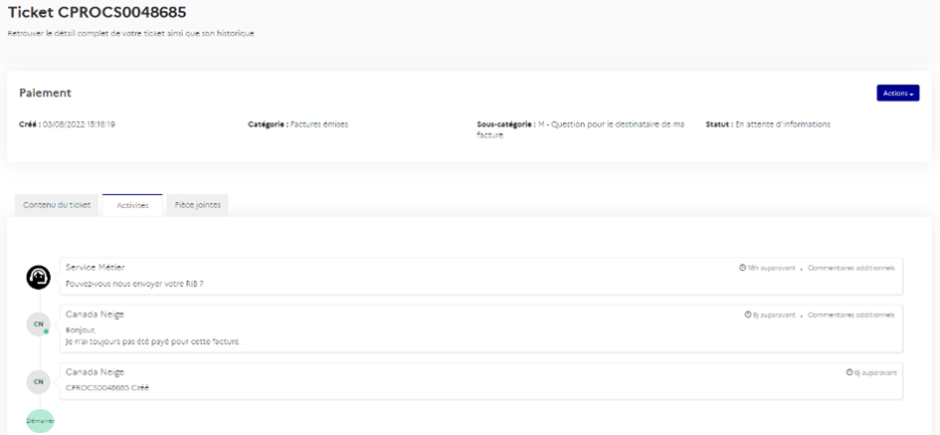Select the Activités tab
The width and height of the screenshot is (940, 435).
point(132,205)
